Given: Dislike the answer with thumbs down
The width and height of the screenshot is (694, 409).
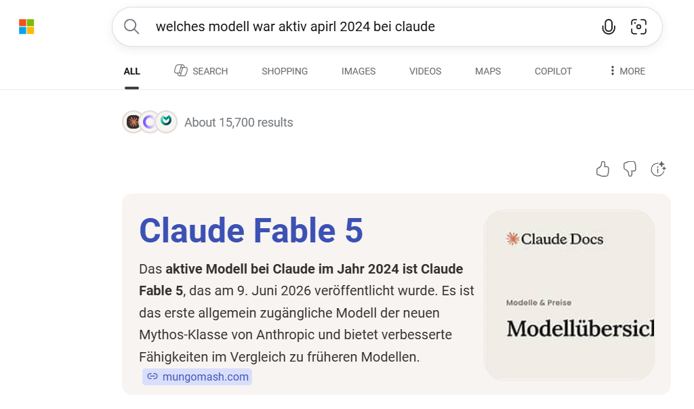Looking at the screenshot, I should tap(630, 169).
